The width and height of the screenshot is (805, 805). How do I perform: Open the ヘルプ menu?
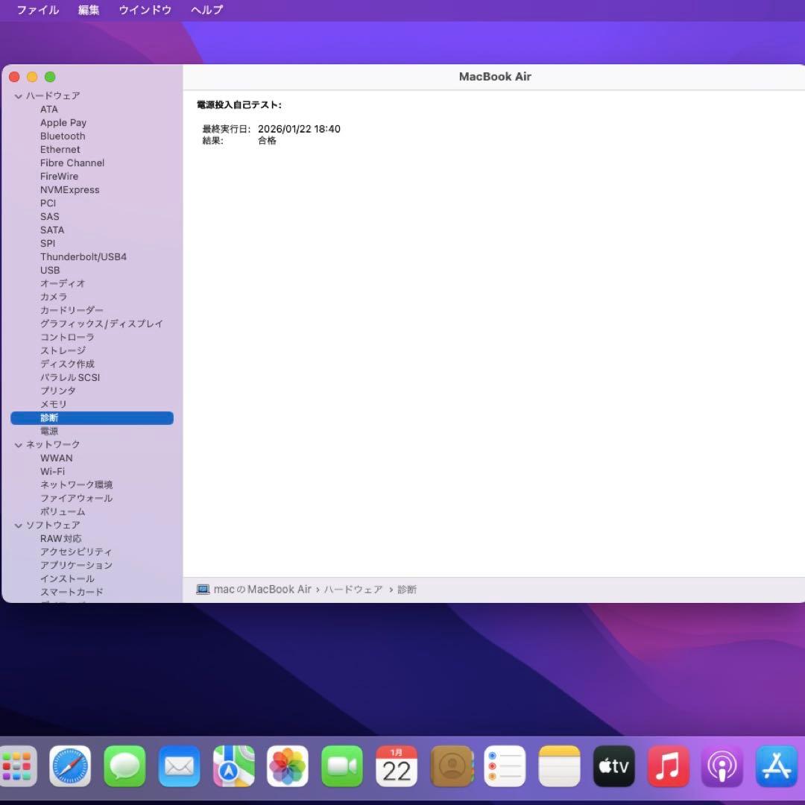(206, 10)
